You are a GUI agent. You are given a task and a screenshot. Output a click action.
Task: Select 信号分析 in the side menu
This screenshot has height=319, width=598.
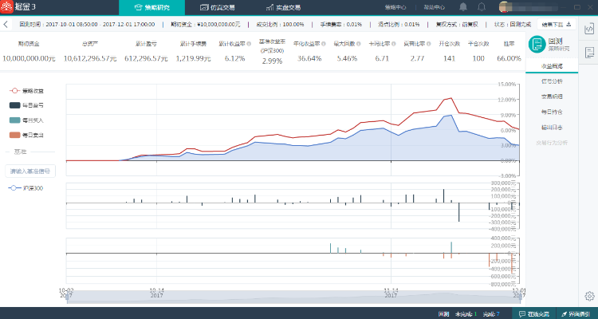[x=552, y=81]
